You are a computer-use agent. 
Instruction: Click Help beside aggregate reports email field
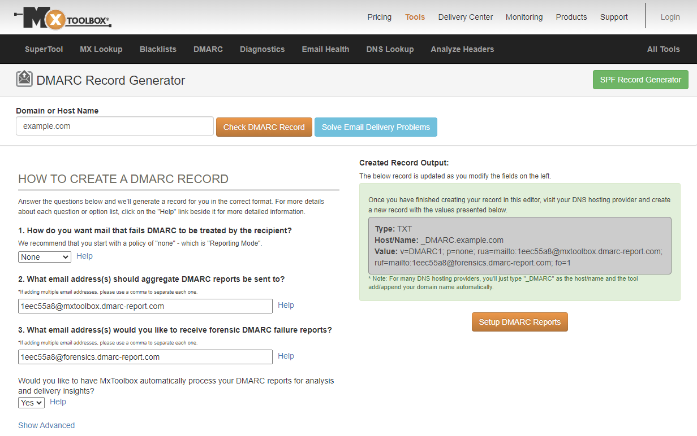point(286,305)
